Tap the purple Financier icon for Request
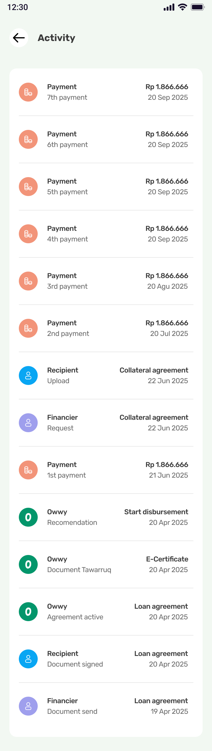 pos(28,423)
